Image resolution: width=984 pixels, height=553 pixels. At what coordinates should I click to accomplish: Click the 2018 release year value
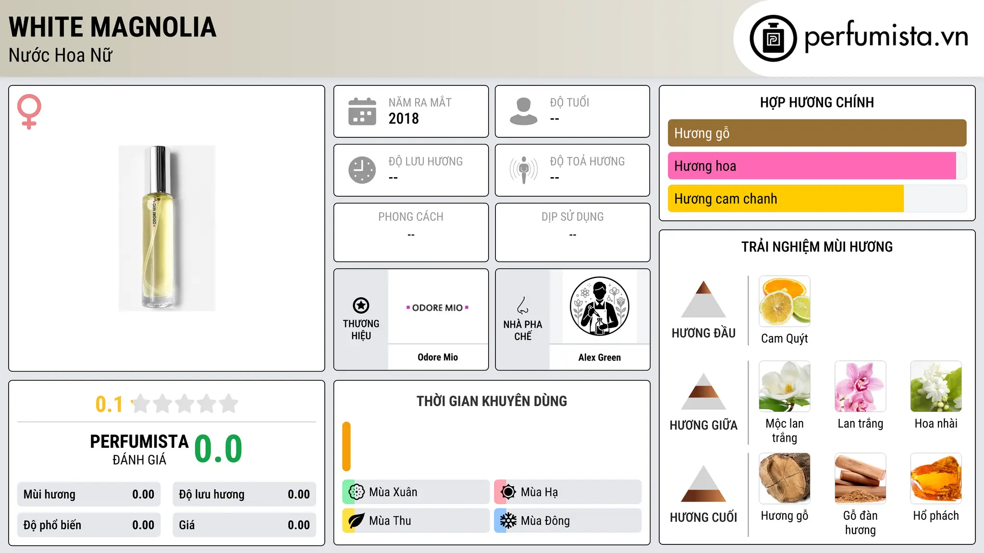[x=404, y=119]
